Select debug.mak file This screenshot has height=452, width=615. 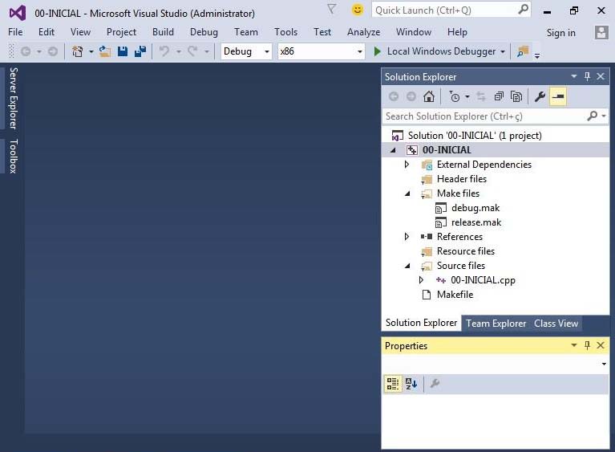click(475, 208)
